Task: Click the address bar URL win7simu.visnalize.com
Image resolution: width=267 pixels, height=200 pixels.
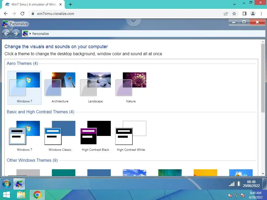Action: 56,14
